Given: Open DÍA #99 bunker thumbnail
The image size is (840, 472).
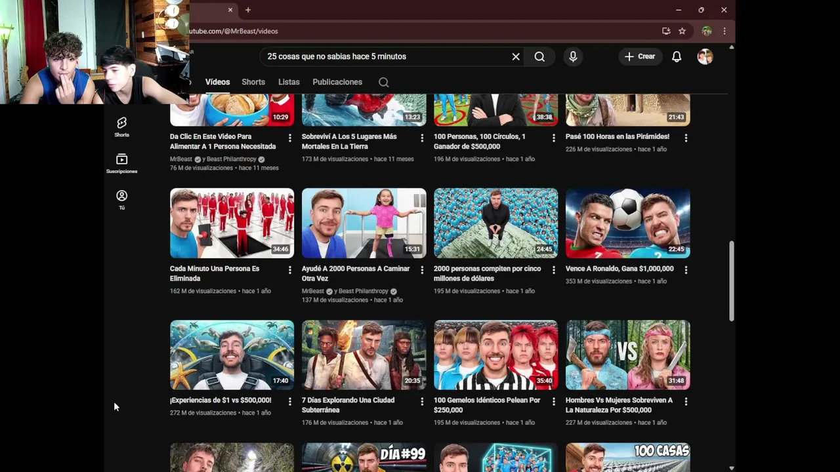Looking at the screenshot, I should [x=364, y=458].
